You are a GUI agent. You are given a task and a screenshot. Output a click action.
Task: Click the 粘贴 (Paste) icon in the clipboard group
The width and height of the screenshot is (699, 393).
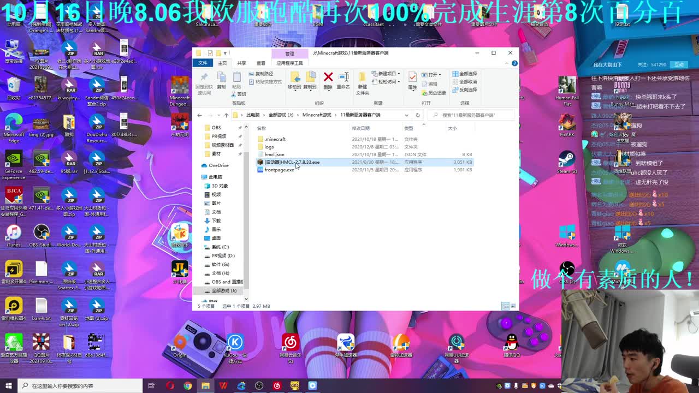tap(236, 78)
